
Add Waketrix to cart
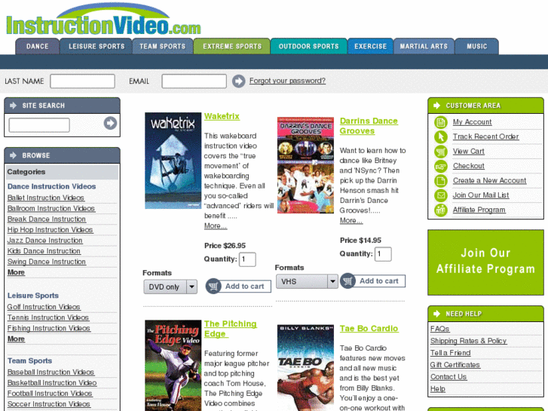point(238,286)
